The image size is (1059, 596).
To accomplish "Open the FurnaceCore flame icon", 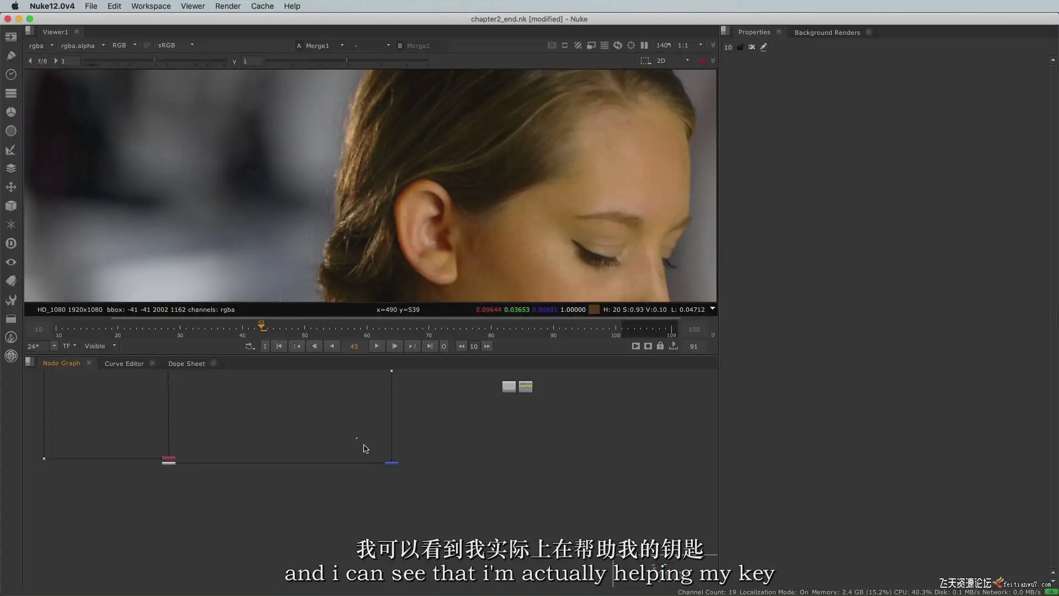I will pyautogui.click(x=11, y=337).
